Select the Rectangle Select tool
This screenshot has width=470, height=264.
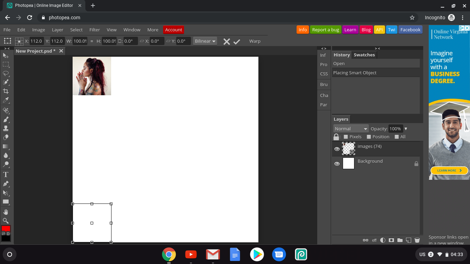pos(6,64)
